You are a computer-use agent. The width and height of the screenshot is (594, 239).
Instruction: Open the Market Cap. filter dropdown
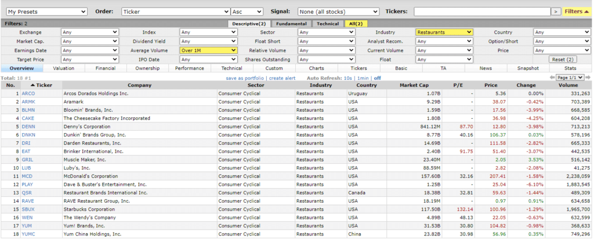point(90,41)
